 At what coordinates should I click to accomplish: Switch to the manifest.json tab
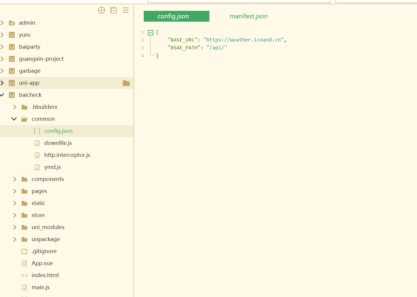pyautogui.click(x=248, y=16)
